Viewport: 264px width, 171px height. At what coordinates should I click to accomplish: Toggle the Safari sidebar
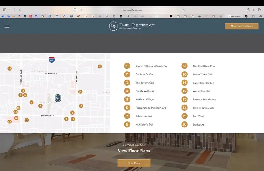point(5,10)
